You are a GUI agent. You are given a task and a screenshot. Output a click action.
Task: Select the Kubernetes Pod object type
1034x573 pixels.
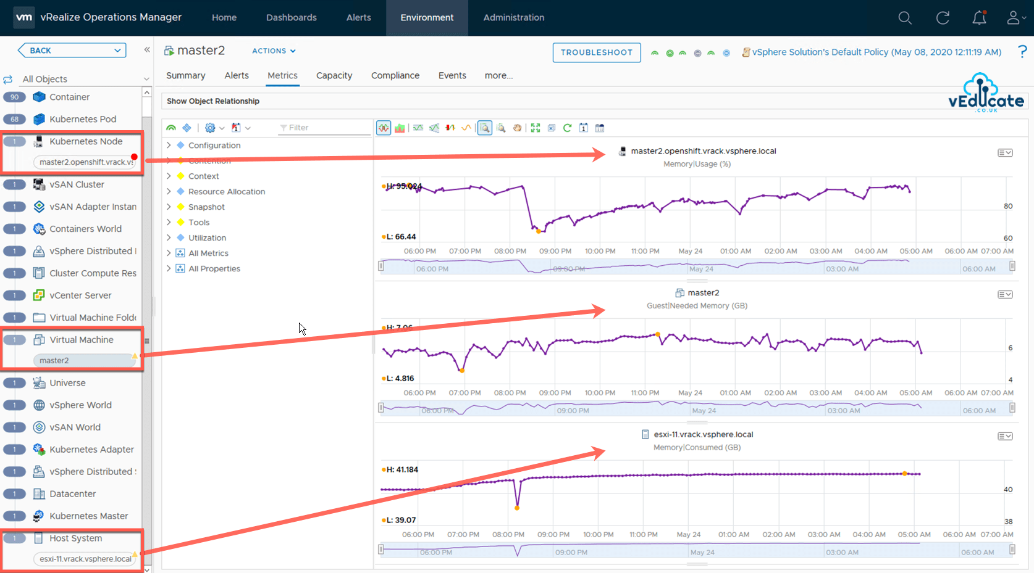83,119
